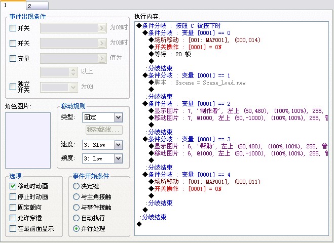Screen dimensions: 334x243
Task: Enable the first 开关 condition checkbox
Action: click(x=13, y=28)
